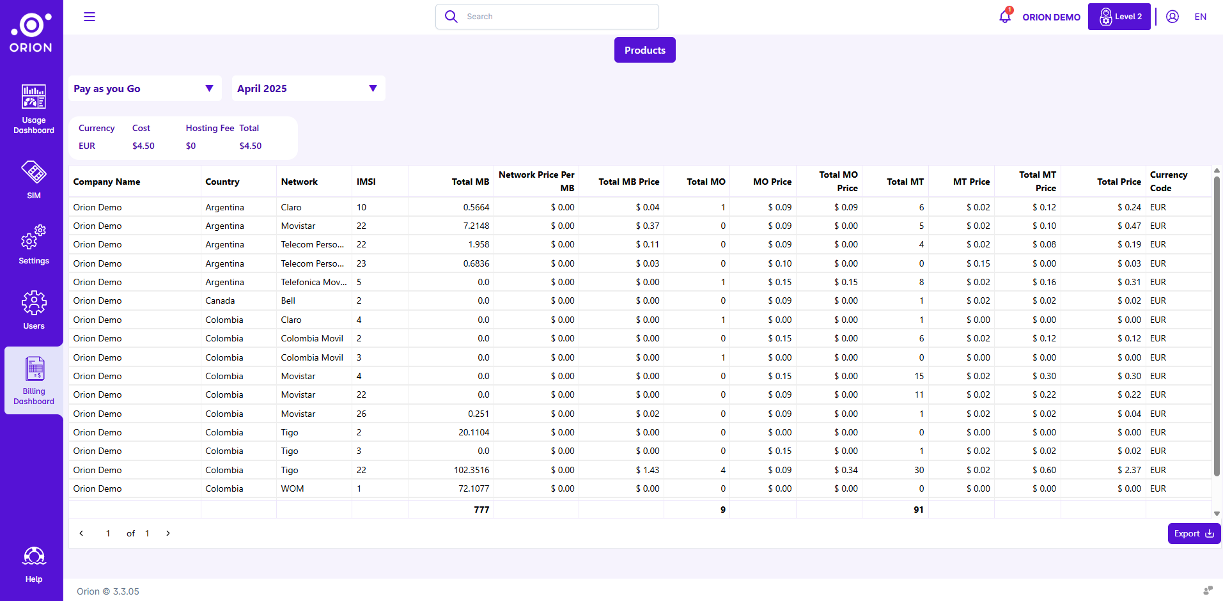Viewport: 1223px width, 601px height.
Task: Switch language via EN selector
Action: pyautogui.click(x=1200, y=17)
